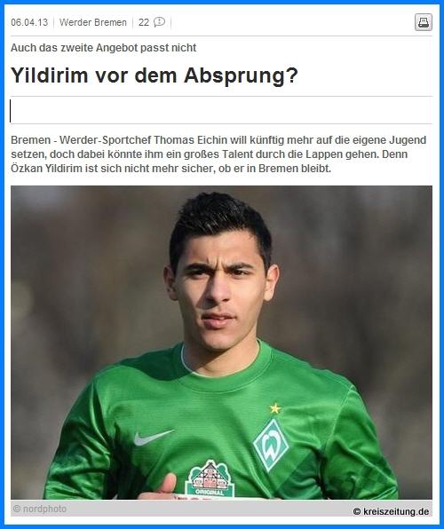This screenshot has width=444, height=529.
Task: Click the gray caption bar under the photo
Action: [221, 508]
